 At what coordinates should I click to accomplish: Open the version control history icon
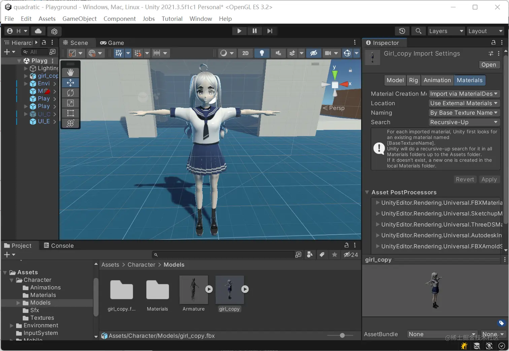tap(402, 31)
